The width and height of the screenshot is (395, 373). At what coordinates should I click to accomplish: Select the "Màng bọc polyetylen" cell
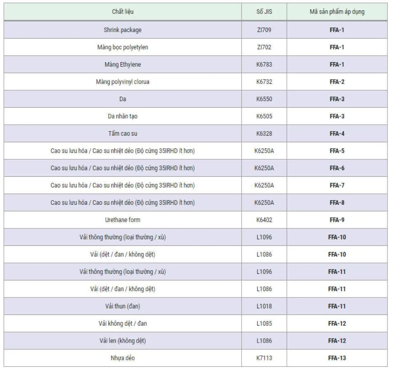123,47
